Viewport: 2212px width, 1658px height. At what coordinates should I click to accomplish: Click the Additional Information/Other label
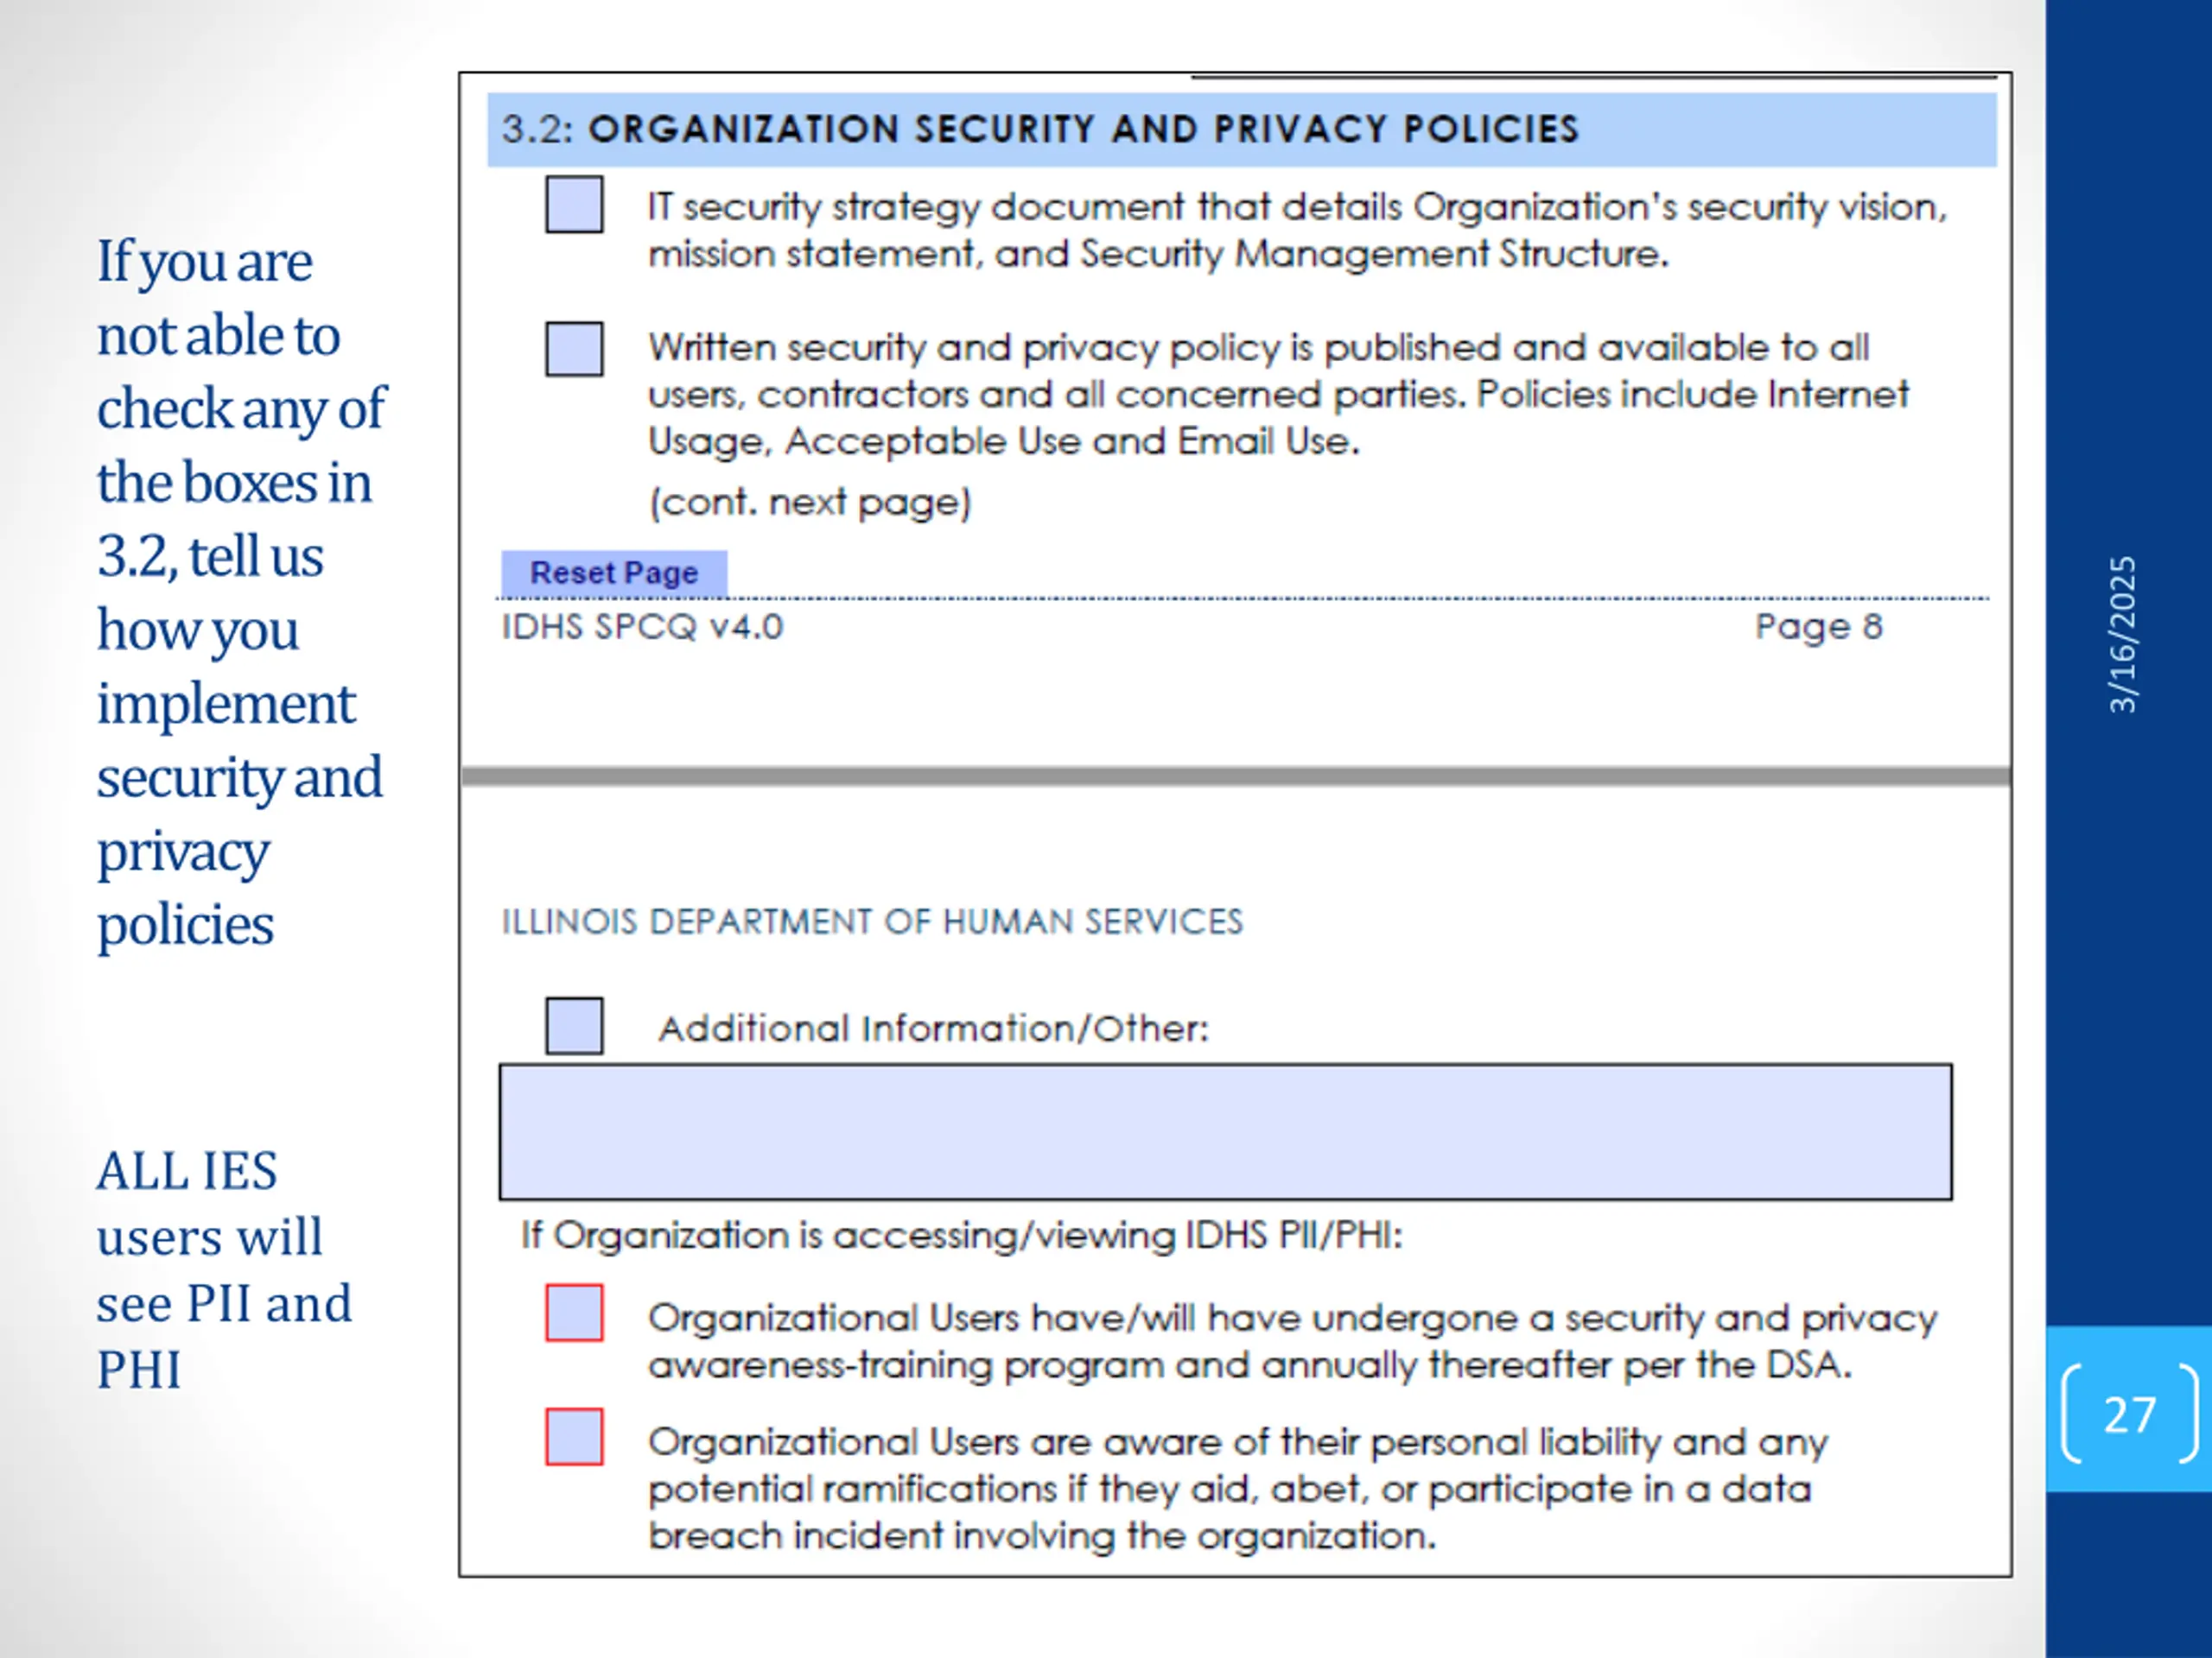[933, 1028]
